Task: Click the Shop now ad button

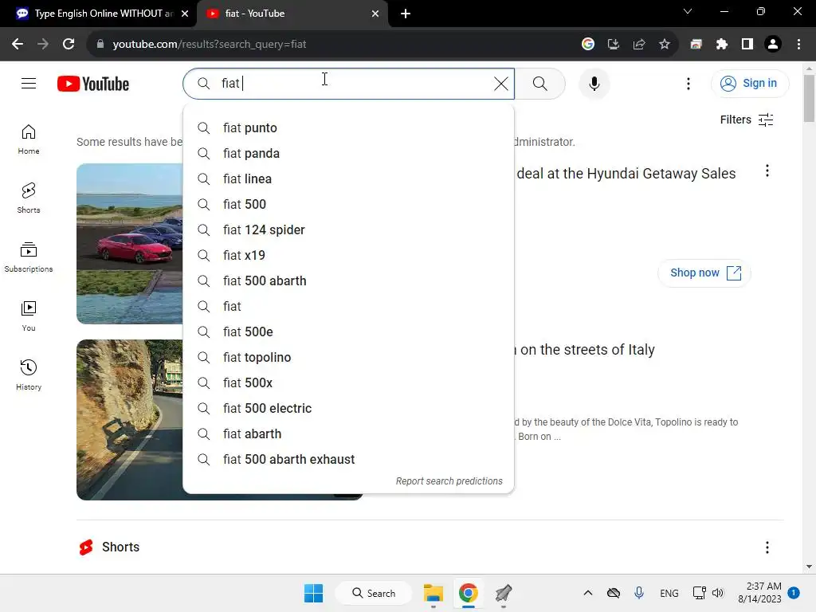Action: [x=704, y=273]
